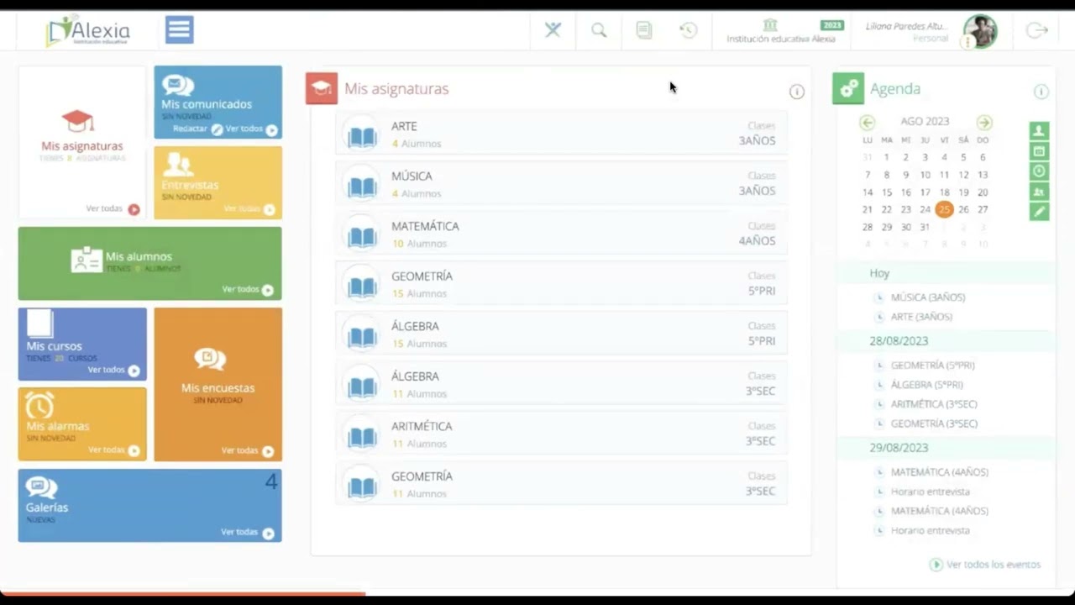Click the document notes icon in header

pos(644,30)
